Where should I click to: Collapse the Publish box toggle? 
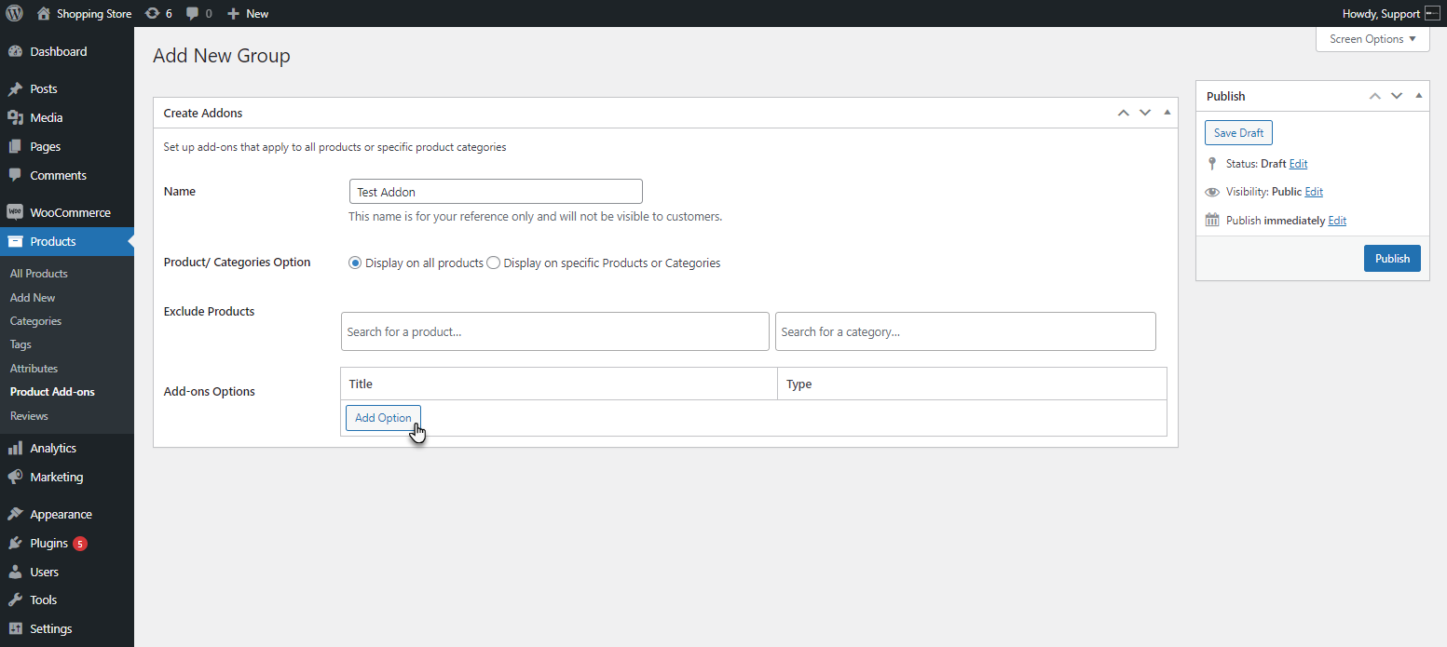point(1418,96)
